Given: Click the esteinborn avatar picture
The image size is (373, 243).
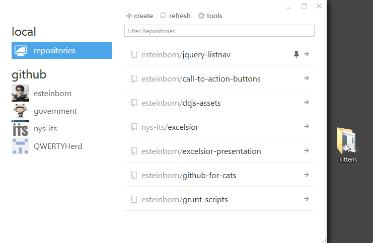Looking at the screenshot, I should (x=21, y=93).
